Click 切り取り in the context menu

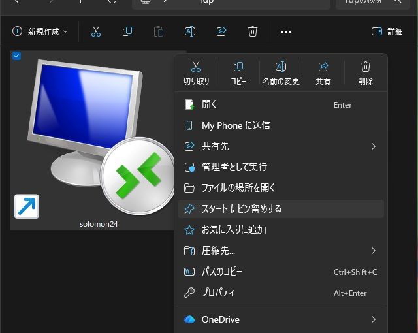tap(196, 72)
